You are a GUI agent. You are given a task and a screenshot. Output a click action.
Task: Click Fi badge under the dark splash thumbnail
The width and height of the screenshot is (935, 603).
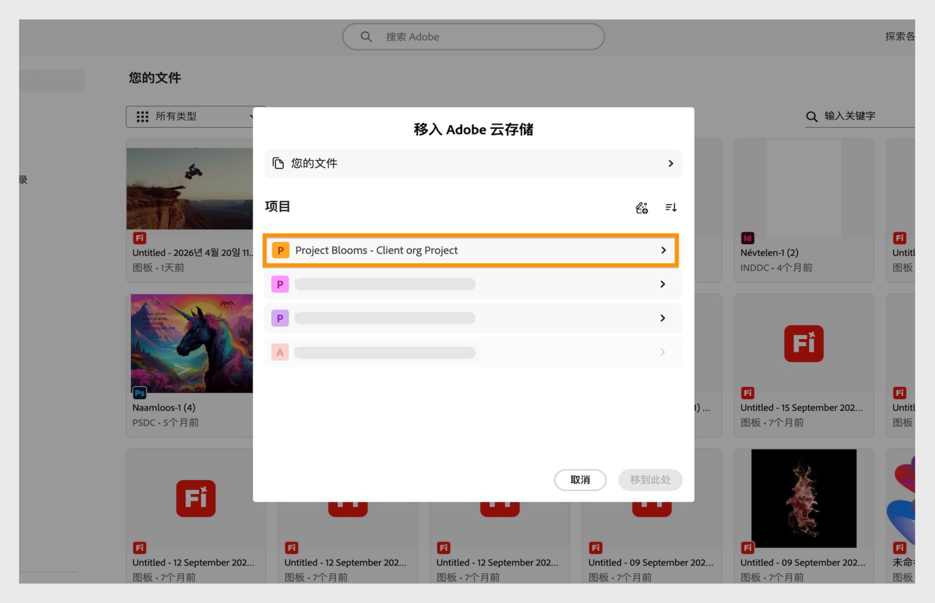coord(748,548)
